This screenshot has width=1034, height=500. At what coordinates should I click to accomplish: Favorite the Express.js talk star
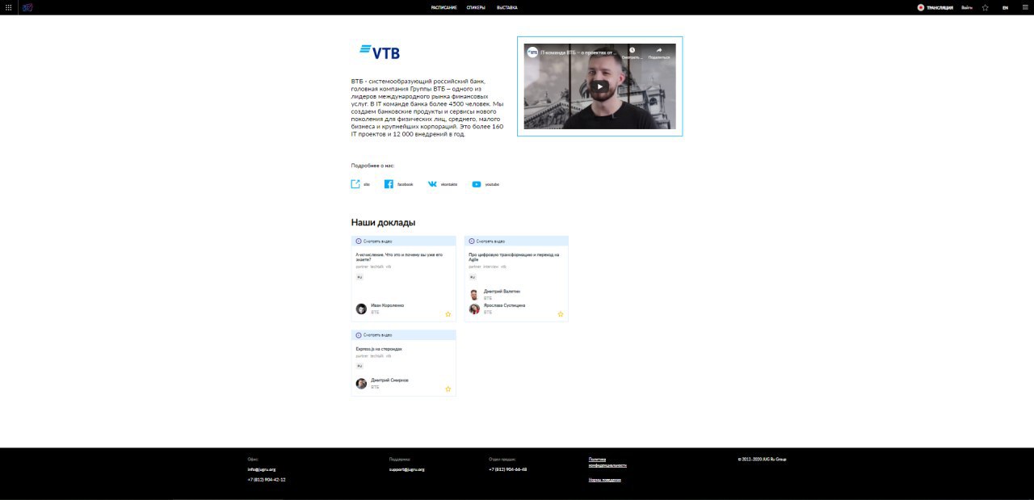[448, 389]
